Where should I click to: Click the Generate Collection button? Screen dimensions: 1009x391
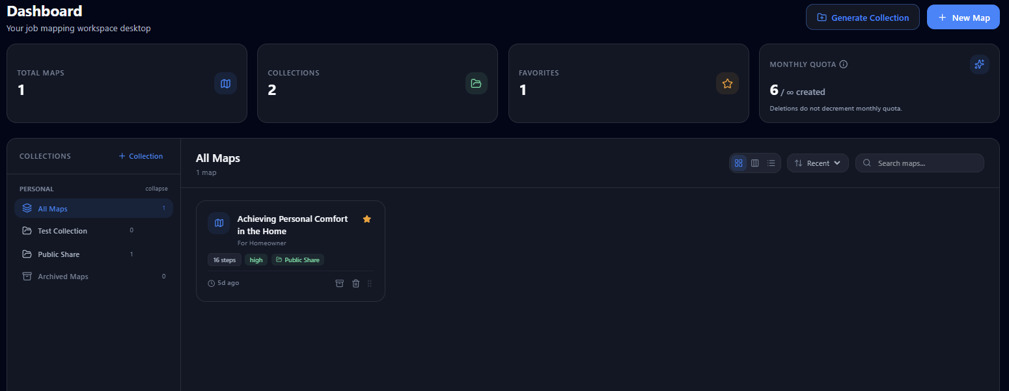click(863, 18)
